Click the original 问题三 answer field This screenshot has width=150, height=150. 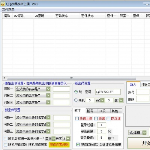61,102
